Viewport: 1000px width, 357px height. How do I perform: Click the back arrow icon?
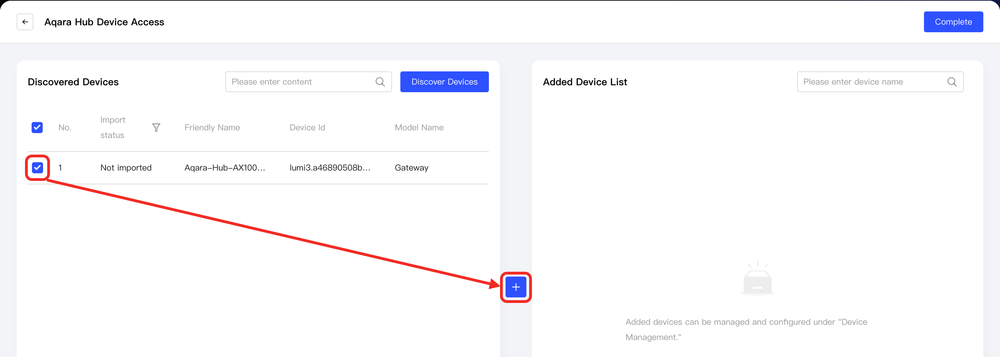pyautogui.click(x=25, y=22)
